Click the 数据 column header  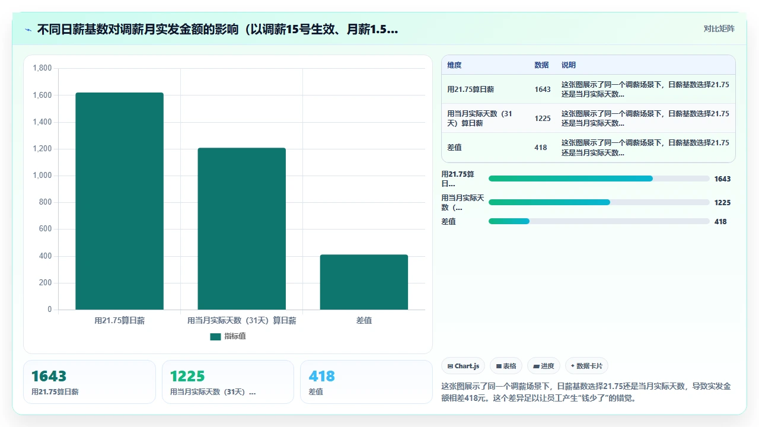(541, 65)
